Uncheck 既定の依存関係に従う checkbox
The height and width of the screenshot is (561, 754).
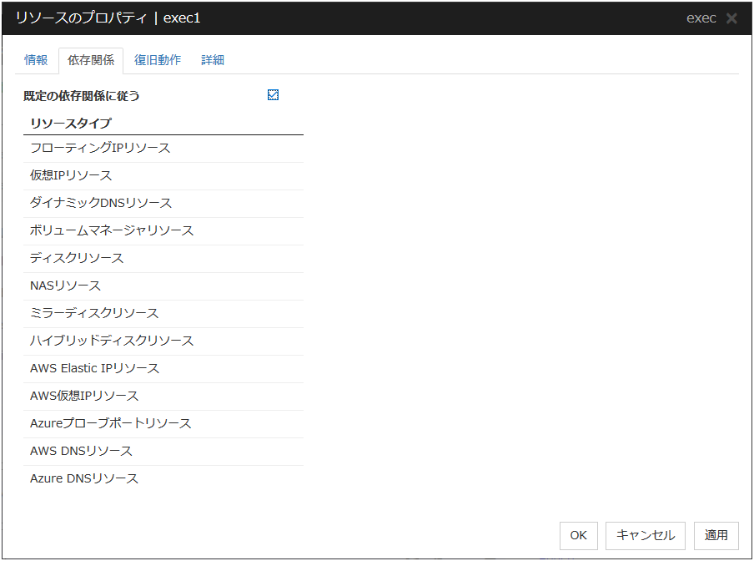click(273, 95)
